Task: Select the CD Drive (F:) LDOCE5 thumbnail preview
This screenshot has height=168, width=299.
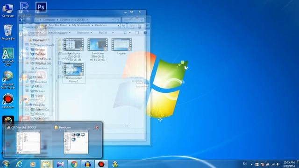Action: 28,142
